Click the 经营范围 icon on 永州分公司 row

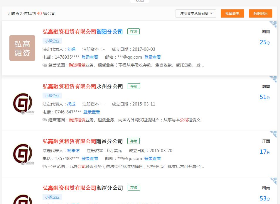click(x=45, y=120)
